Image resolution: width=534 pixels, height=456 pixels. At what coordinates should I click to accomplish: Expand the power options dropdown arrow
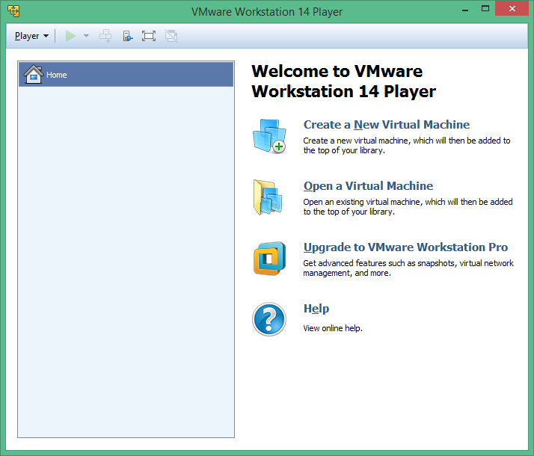coord(86,36)
